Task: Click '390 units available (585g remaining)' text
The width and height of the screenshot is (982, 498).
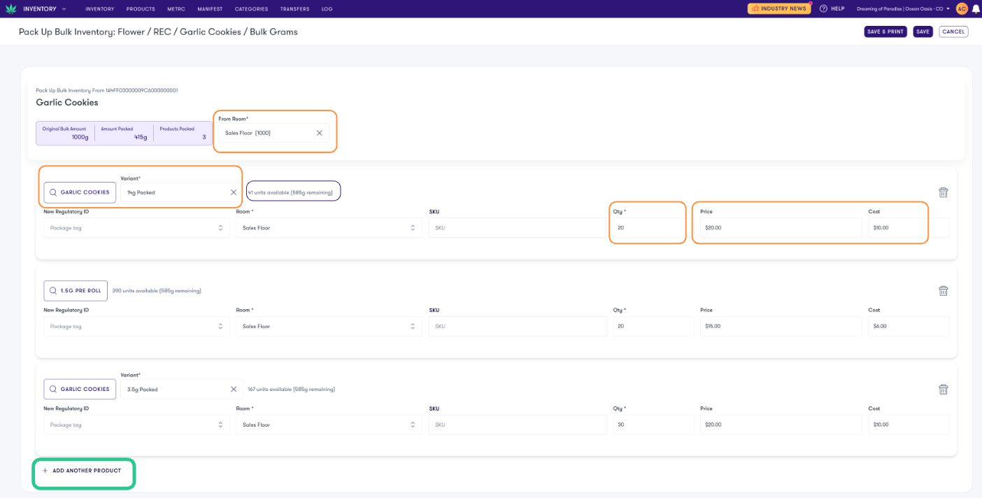Action: click(157, 291)
